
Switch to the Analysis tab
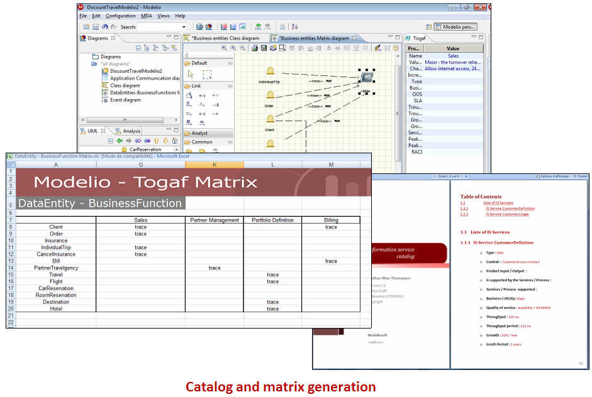point(128,131)
